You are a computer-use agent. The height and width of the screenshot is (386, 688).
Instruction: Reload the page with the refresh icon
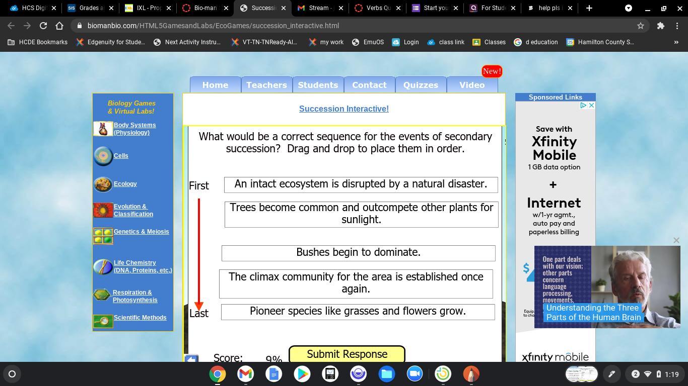(43, 26)
